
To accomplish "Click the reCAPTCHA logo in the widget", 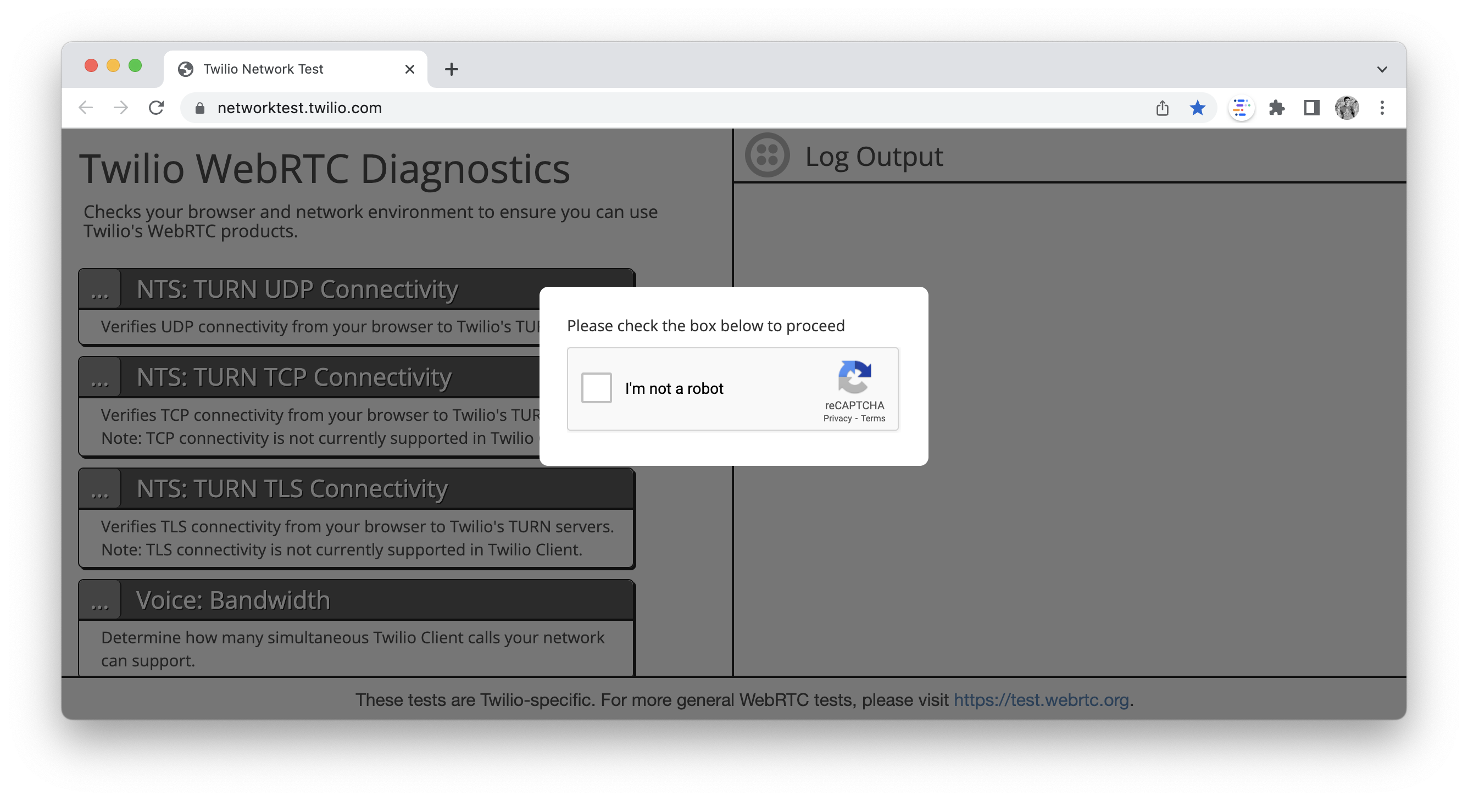I will 854,379.
